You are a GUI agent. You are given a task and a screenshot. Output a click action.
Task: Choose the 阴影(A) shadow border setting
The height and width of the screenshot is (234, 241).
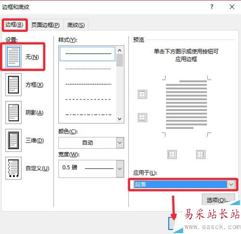[x=13, y=112]
